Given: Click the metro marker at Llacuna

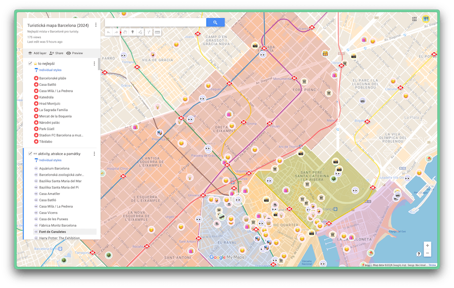Looking at the screenshot, I should point(400,88).
